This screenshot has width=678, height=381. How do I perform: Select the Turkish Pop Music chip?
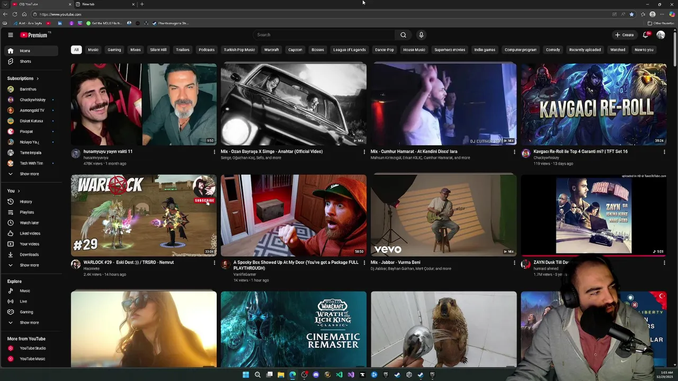[239, 50]
